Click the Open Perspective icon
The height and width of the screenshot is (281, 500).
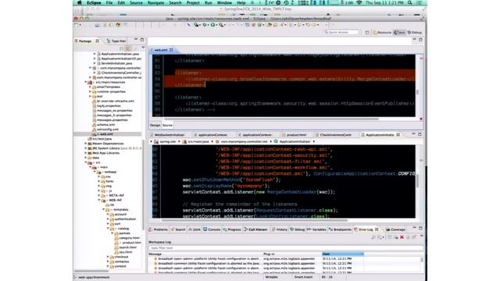(367, 33)
